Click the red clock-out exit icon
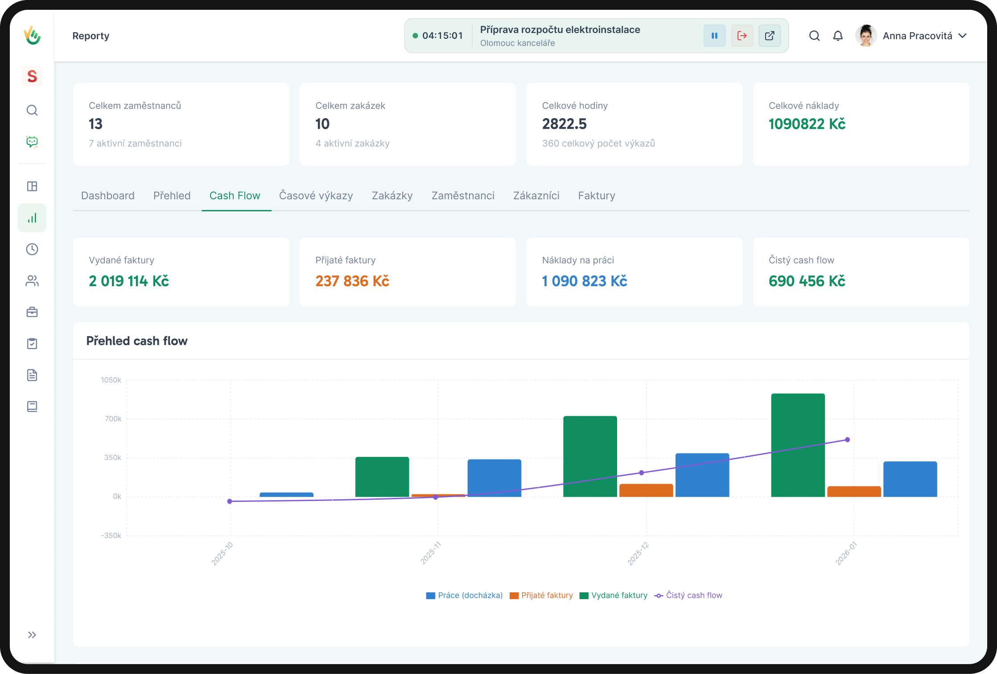The width and height of the screenshot is (997, 674). click(x=742, y=36)
